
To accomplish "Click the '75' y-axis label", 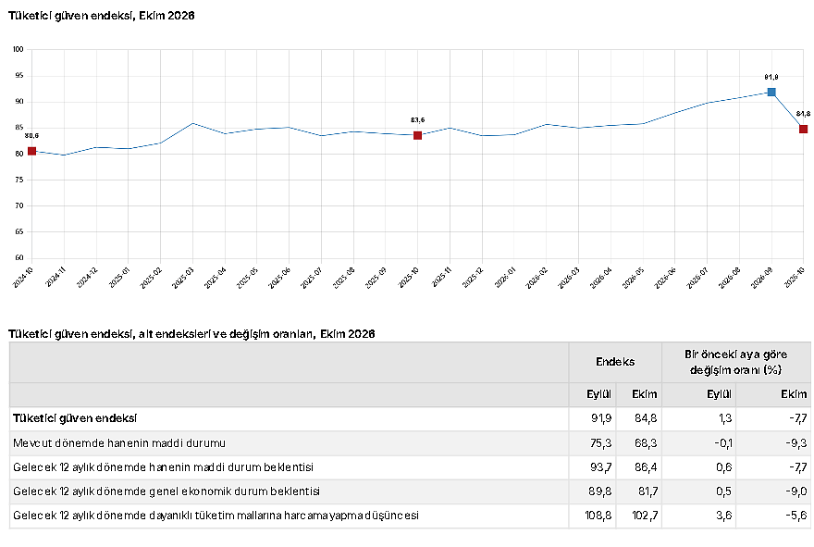I will click(x=19, y=180).
